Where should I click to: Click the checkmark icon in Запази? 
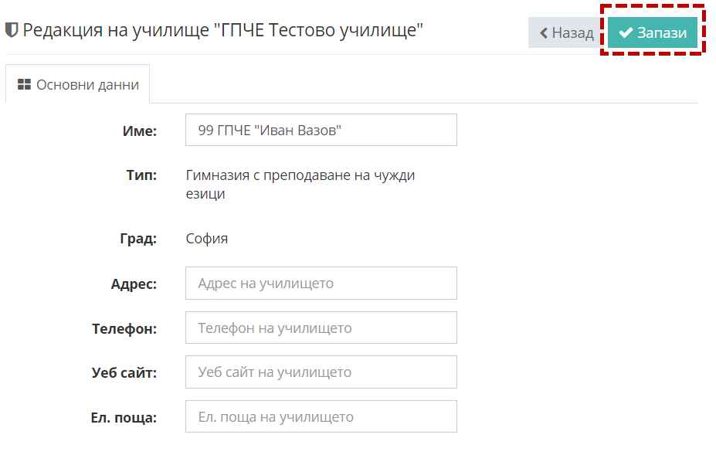(x=626, y=33)
